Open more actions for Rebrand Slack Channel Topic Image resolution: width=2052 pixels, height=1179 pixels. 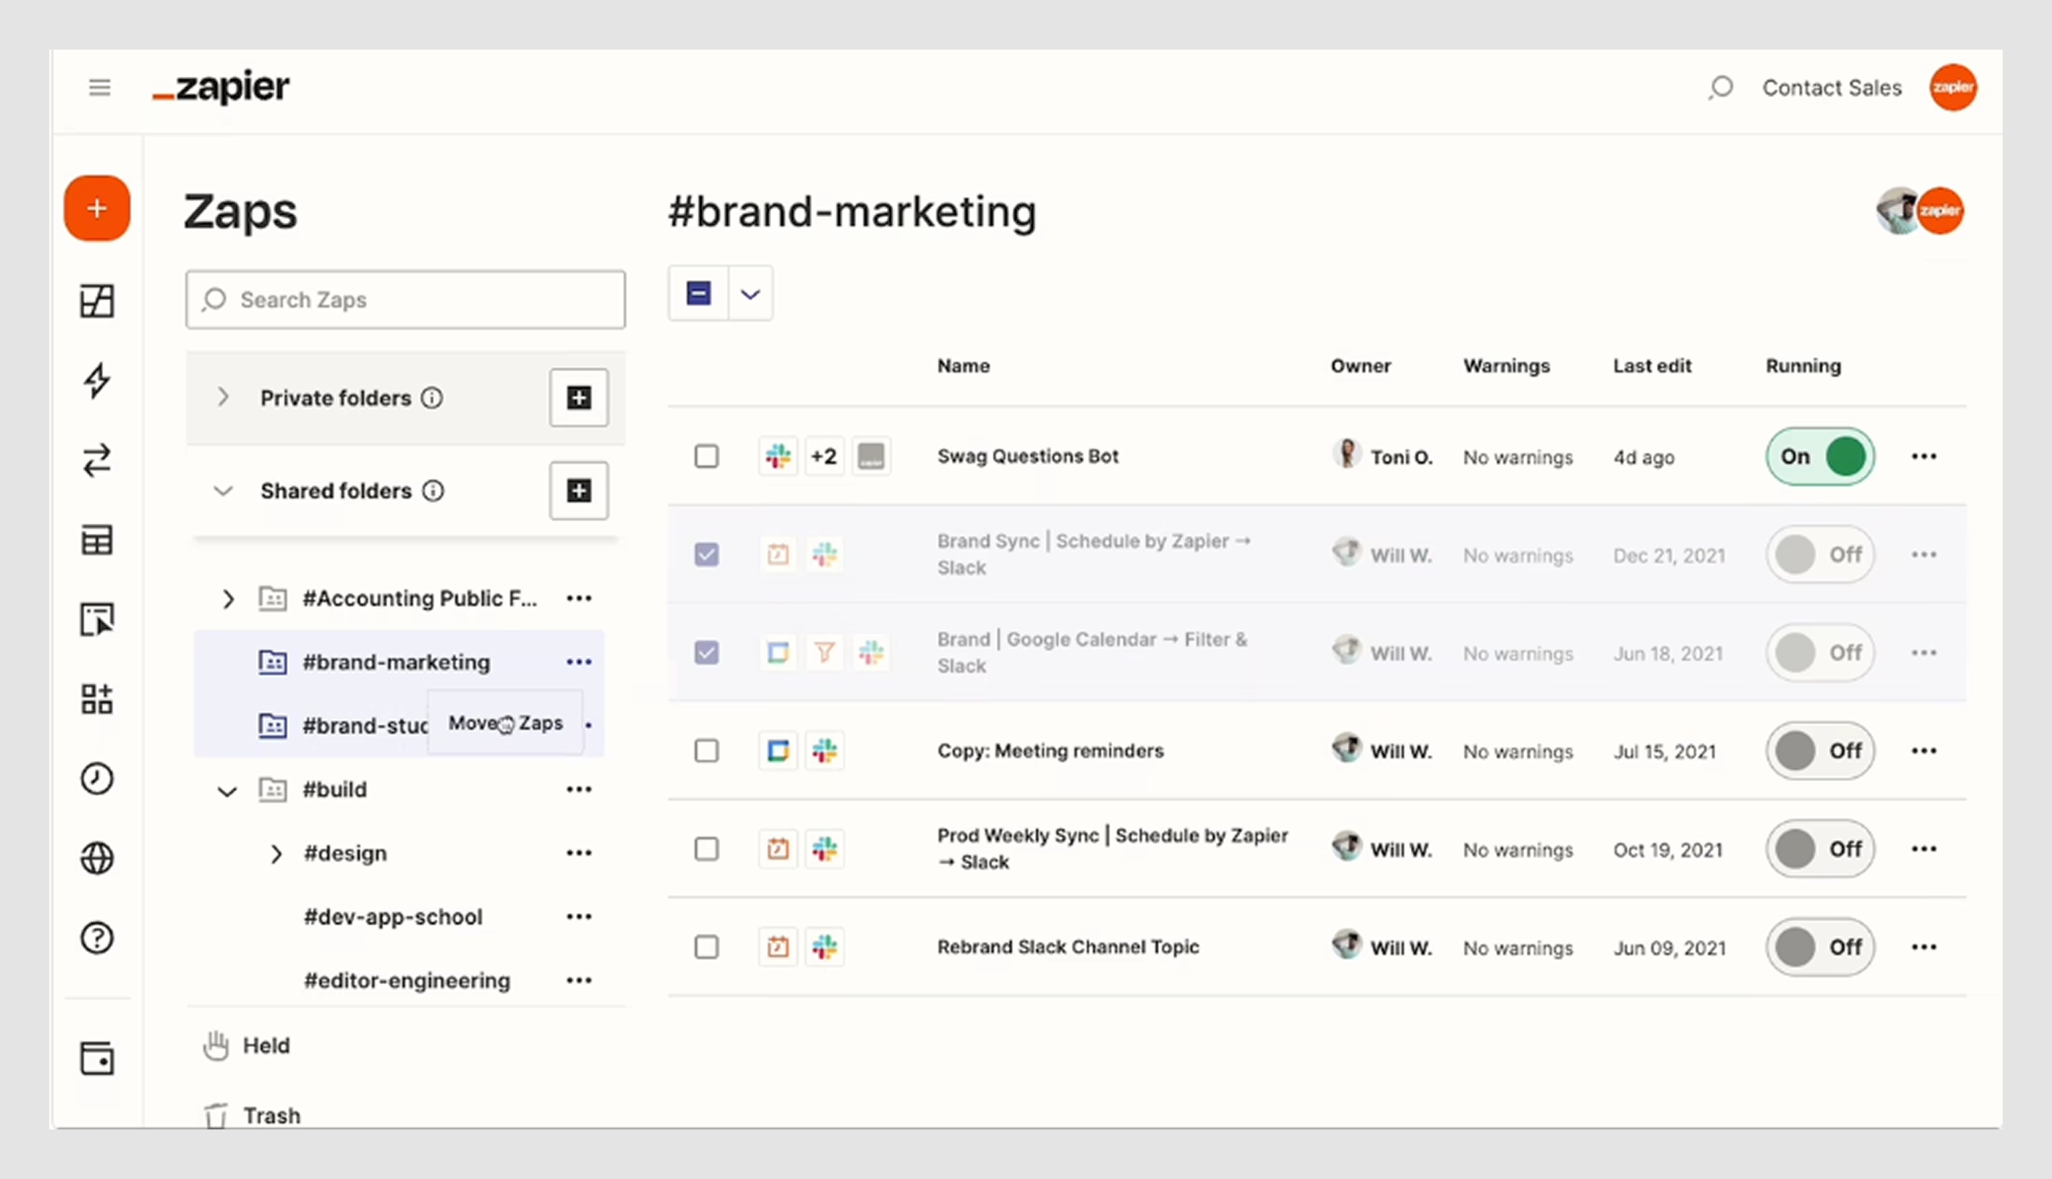[1924, 947]
